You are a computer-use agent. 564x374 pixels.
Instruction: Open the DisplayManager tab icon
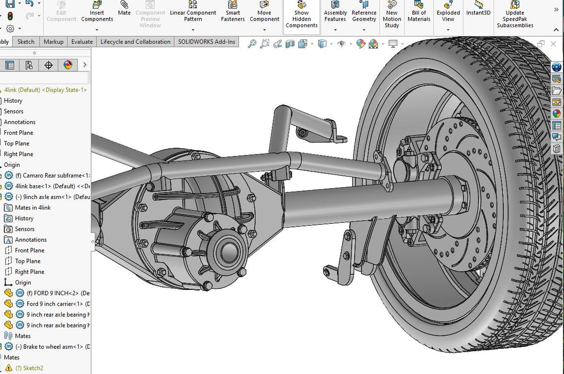pyautogui.click(x=68, y=65)
